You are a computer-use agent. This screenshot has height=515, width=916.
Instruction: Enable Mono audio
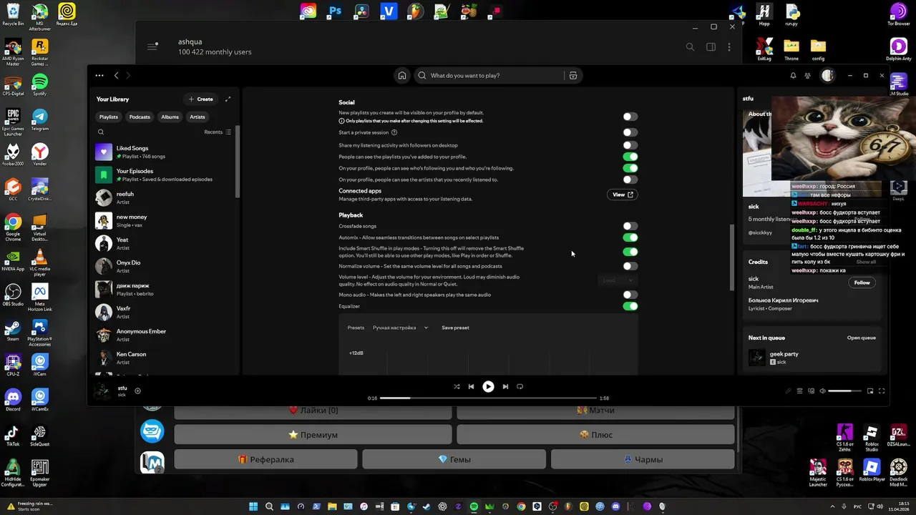(630, 295)
